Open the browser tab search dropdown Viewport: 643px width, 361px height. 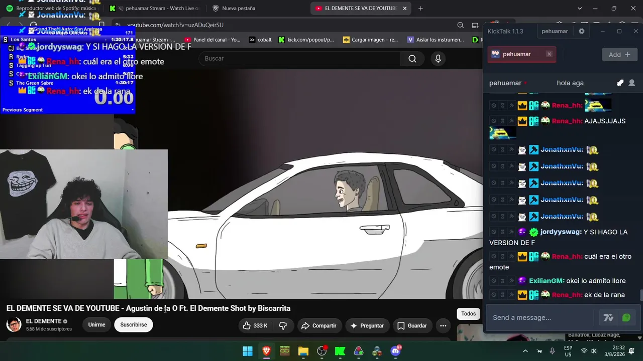pos(579,8)
